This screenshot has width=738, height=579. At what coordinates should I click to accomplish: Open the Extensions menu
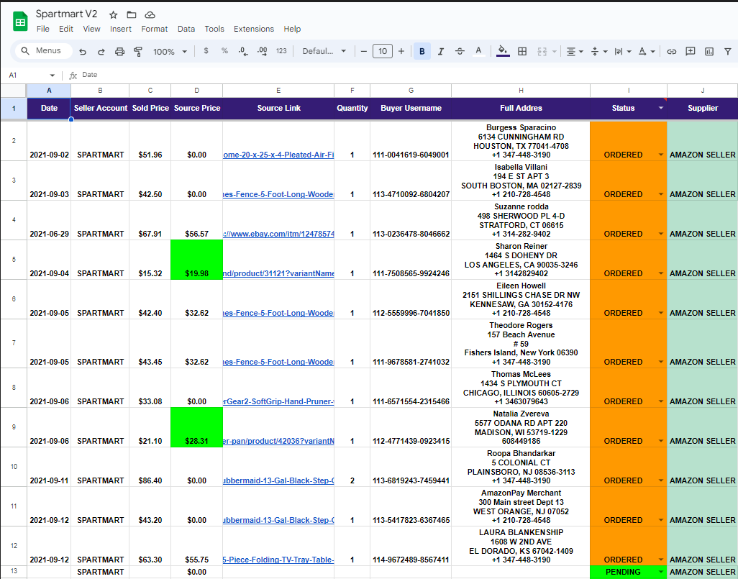tap(254, 29)
